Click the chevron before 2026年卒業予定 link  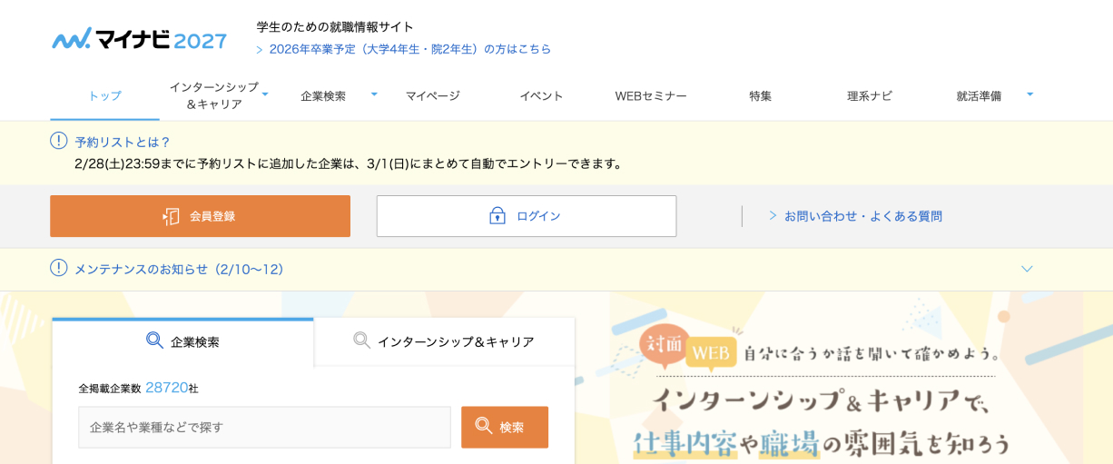tap(259, 50)
